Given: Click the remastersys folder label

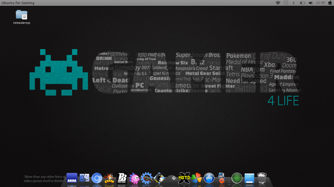Looking at the screenshot, I should click(x=22, y=23).
